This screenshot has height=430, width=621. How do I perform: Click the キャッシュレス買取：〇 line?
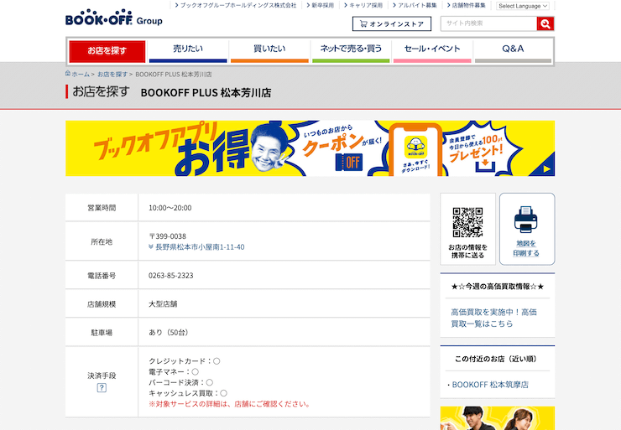tap(188, 393)
